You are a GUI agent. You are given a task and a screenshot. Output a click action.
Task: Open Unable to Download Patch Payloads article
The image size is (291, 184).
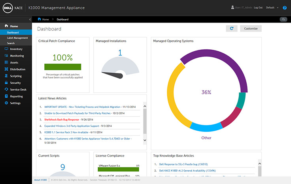tap(77, 113)
